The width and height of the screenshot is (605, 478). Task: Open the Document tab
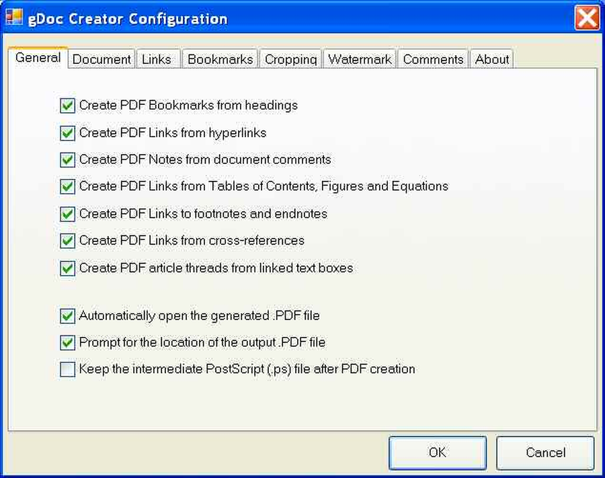click(x=102, y=59)
